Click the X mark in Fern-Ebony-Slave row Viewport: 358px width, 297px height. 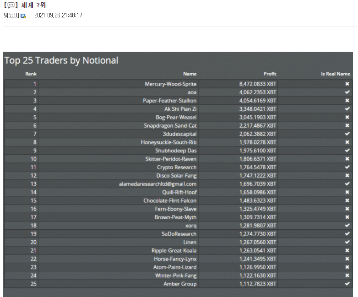[347, 209]
